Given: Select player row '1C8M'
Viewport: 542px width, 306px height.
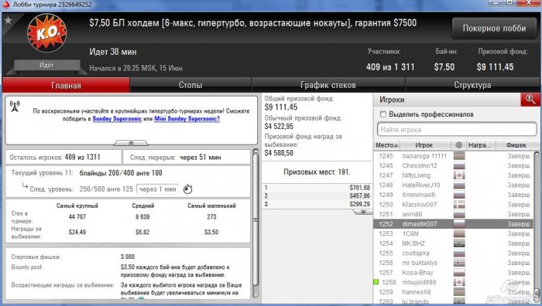Looking at the screenshot, I should tap(454, 233).
